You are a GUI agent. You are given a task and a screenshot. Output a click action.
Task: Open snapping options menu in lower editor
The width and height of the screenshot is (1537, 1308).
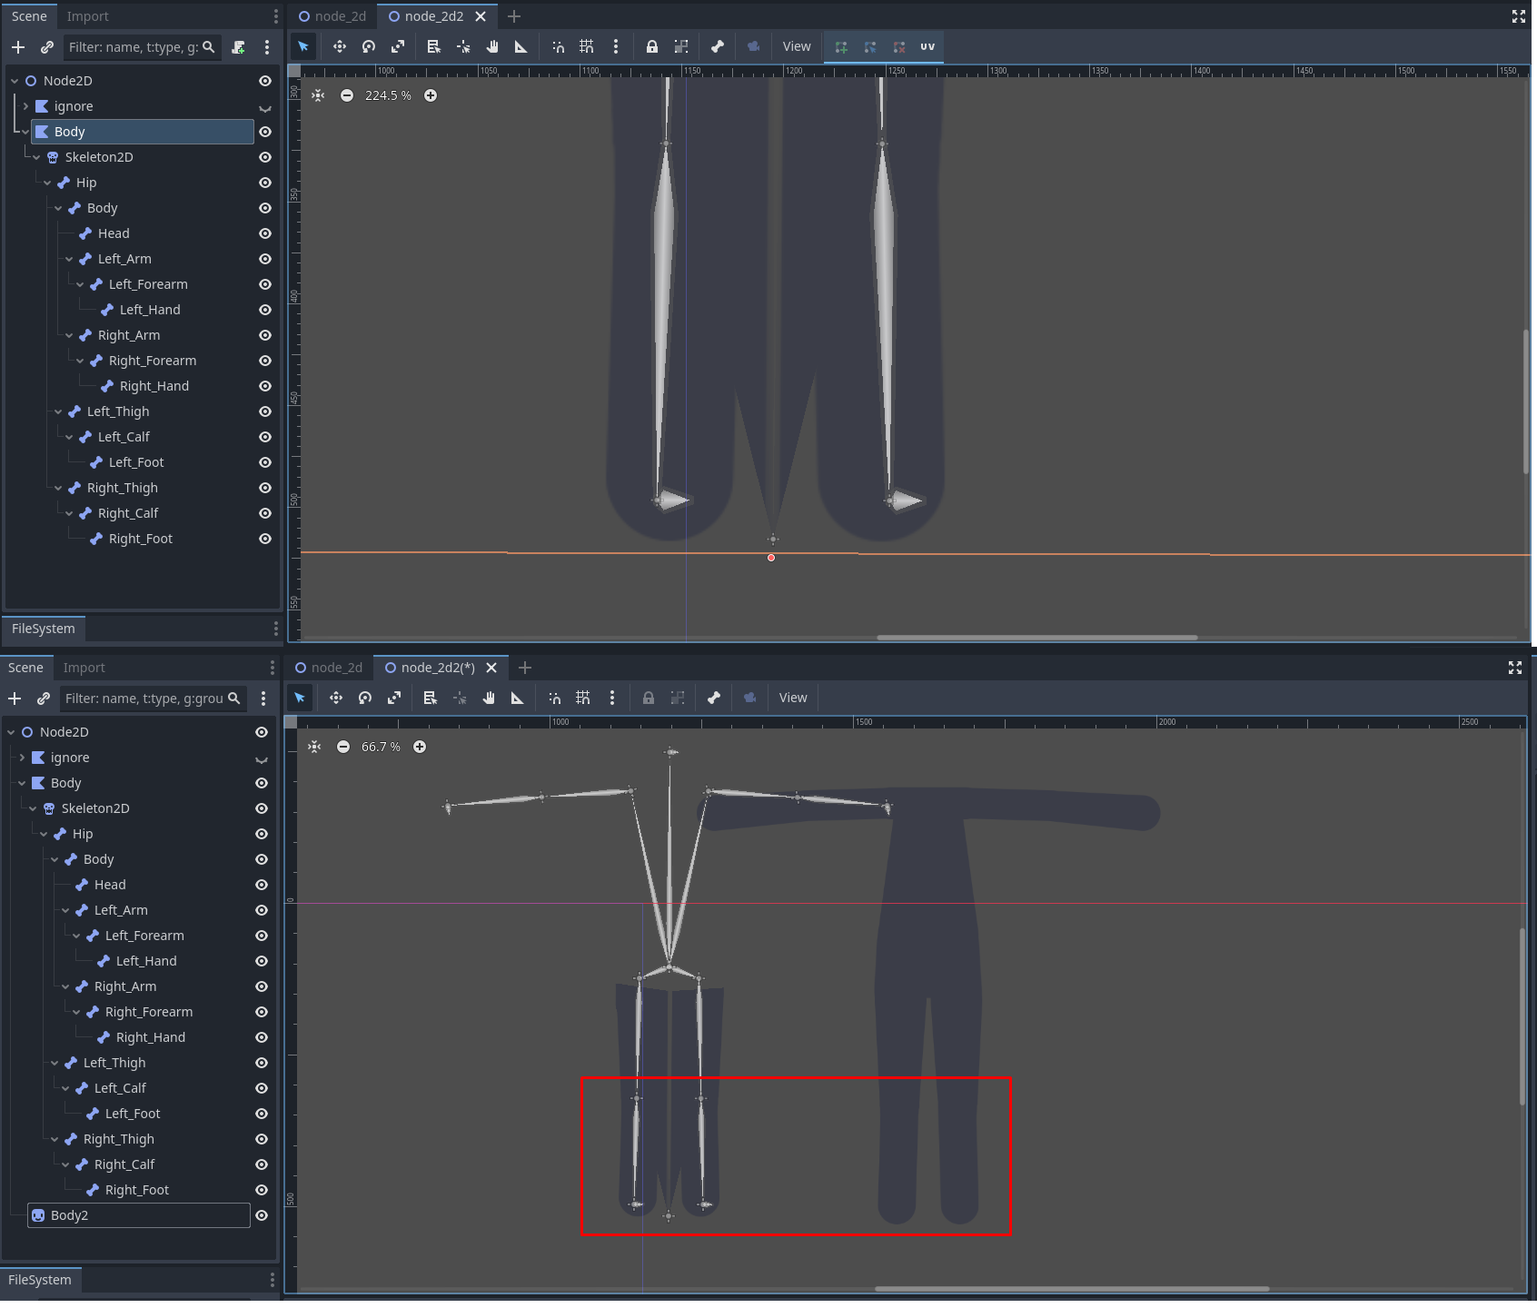tap(612, 698)
